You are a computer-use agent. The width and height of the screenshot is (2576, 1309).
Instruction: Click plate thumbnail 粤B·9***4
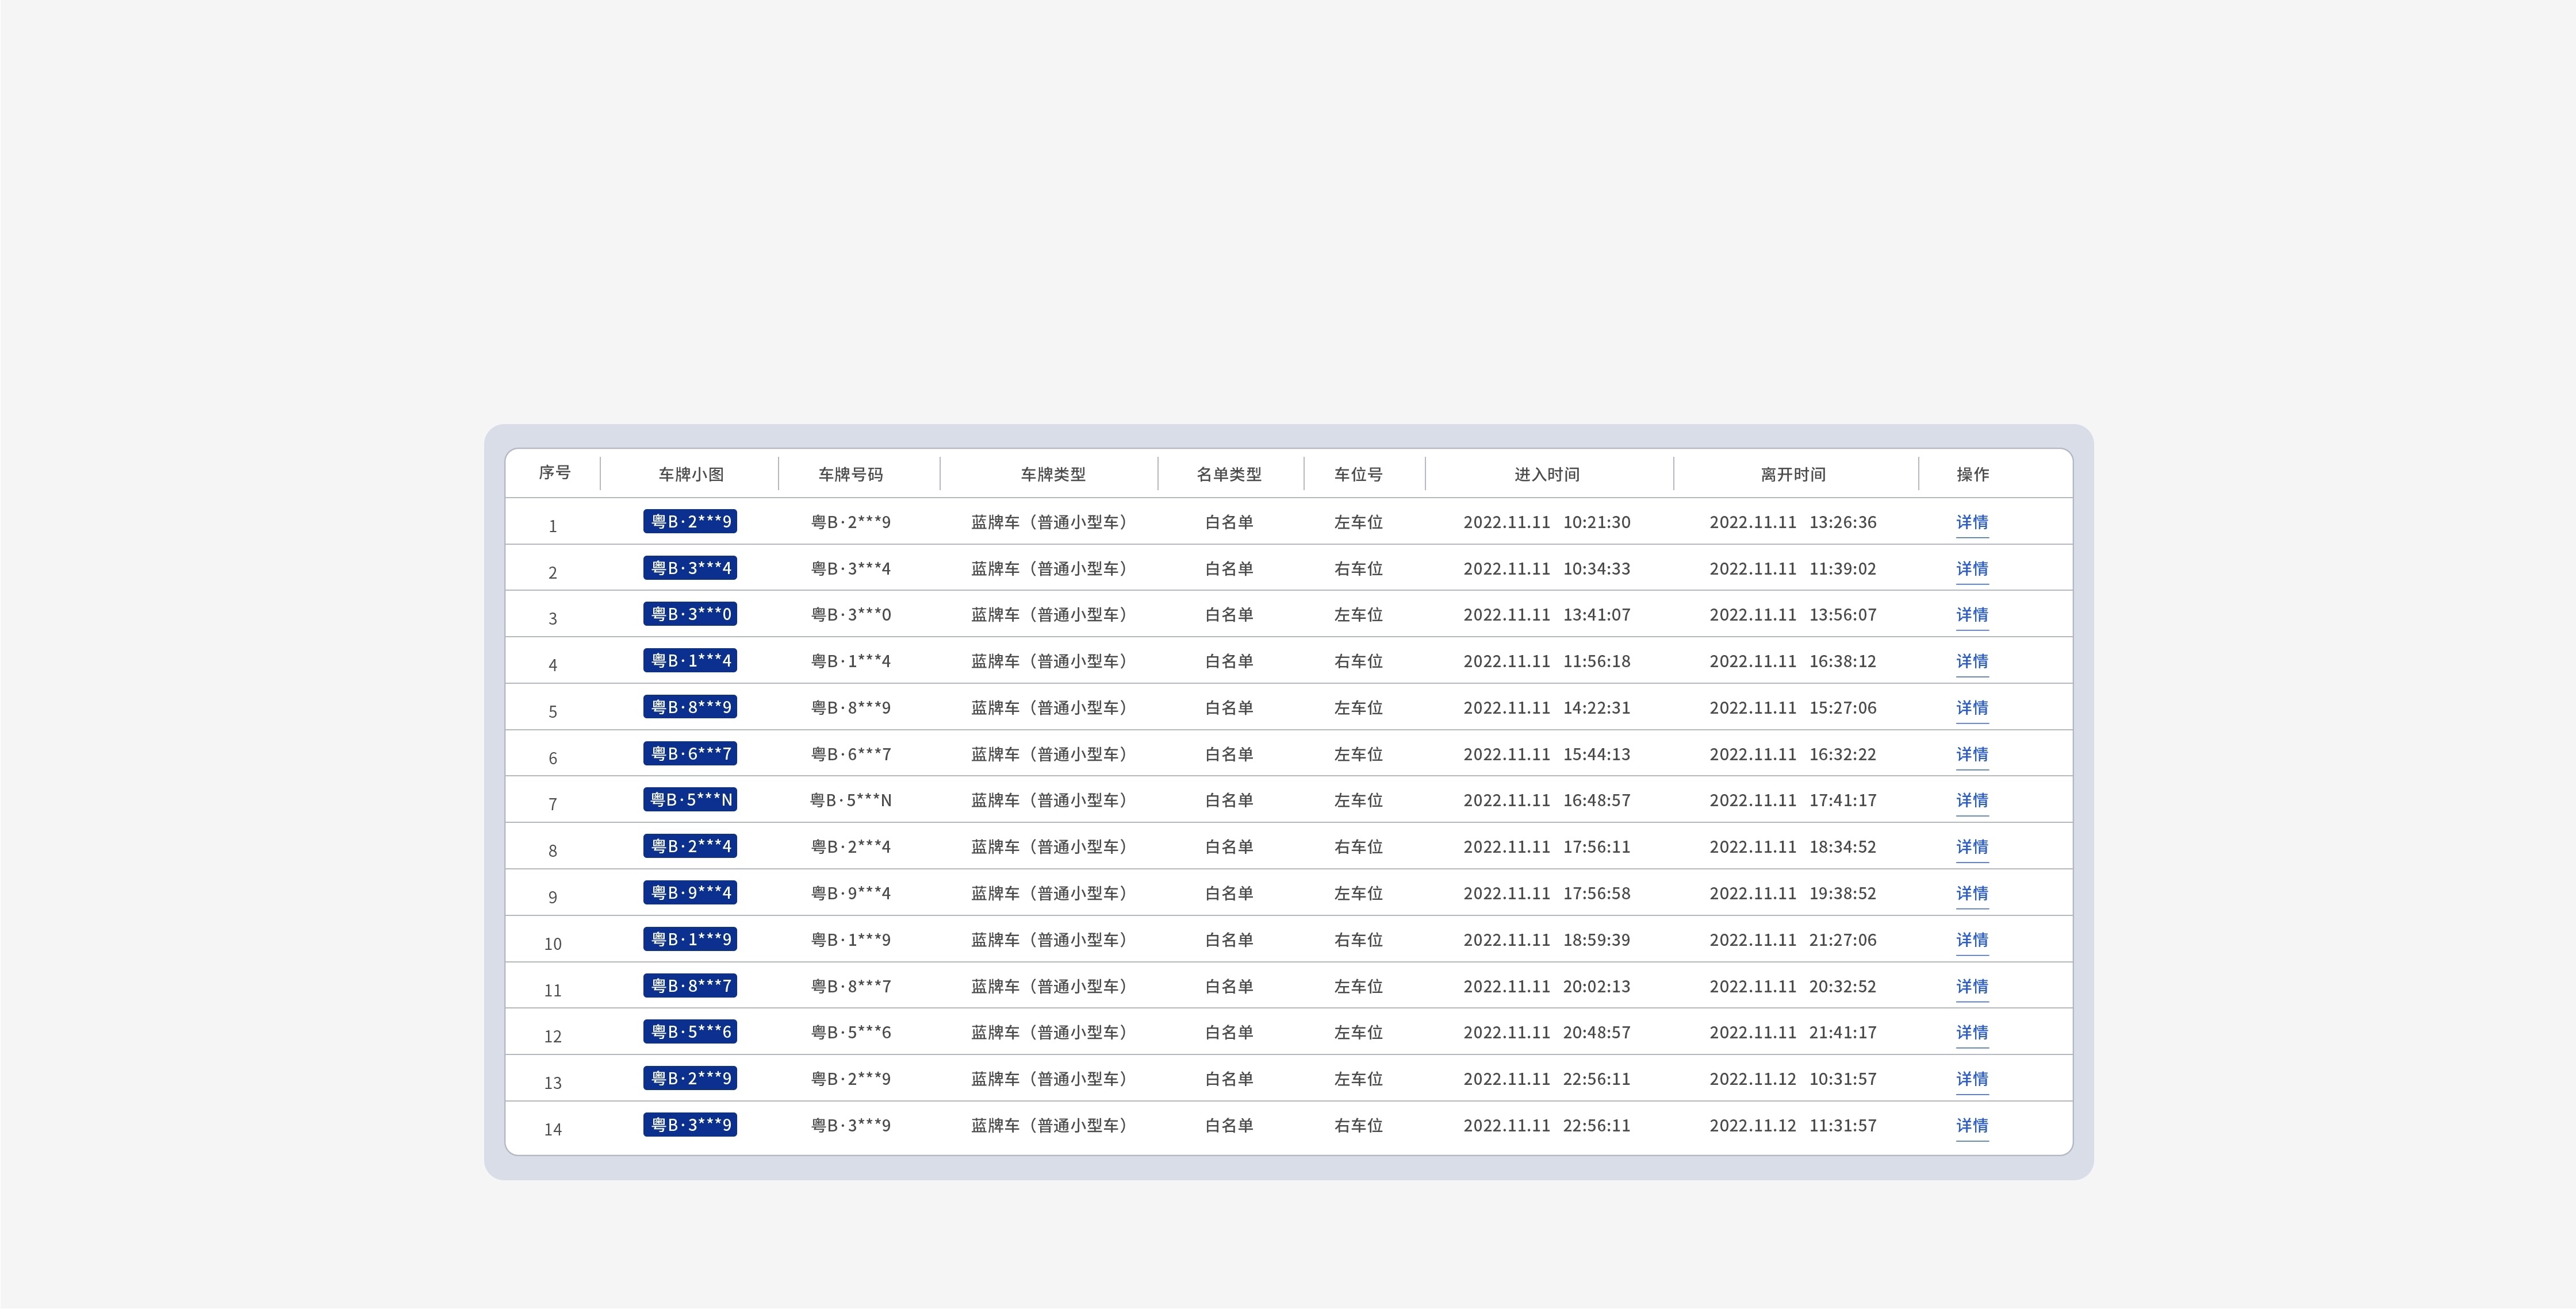pos(690,892)
